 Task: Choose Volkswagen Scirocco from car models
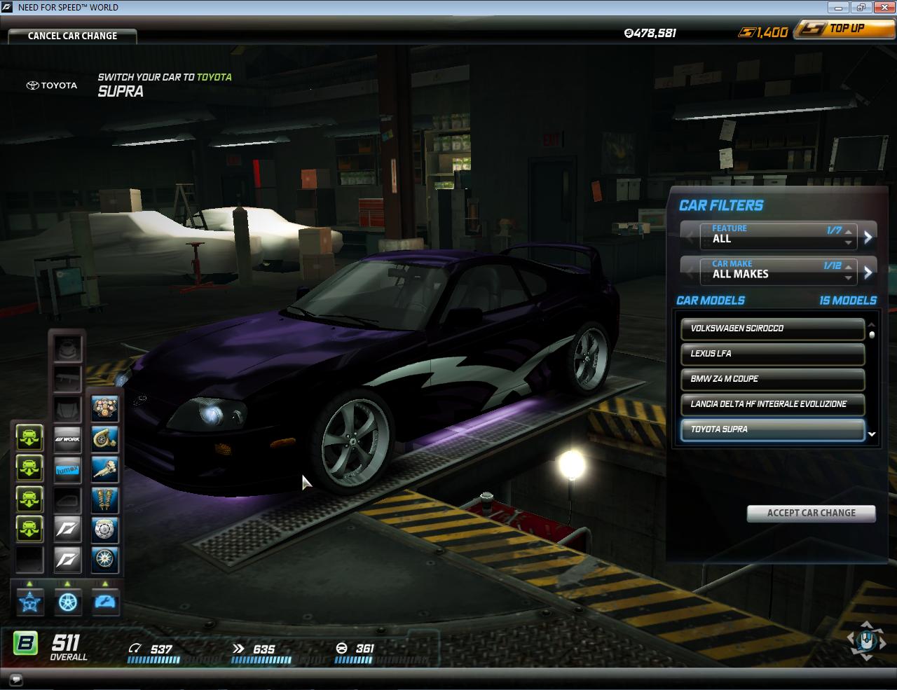tap(772, 329)
